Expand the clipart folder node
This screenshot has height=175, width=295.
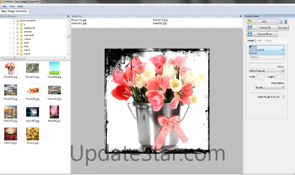(17, 39)
